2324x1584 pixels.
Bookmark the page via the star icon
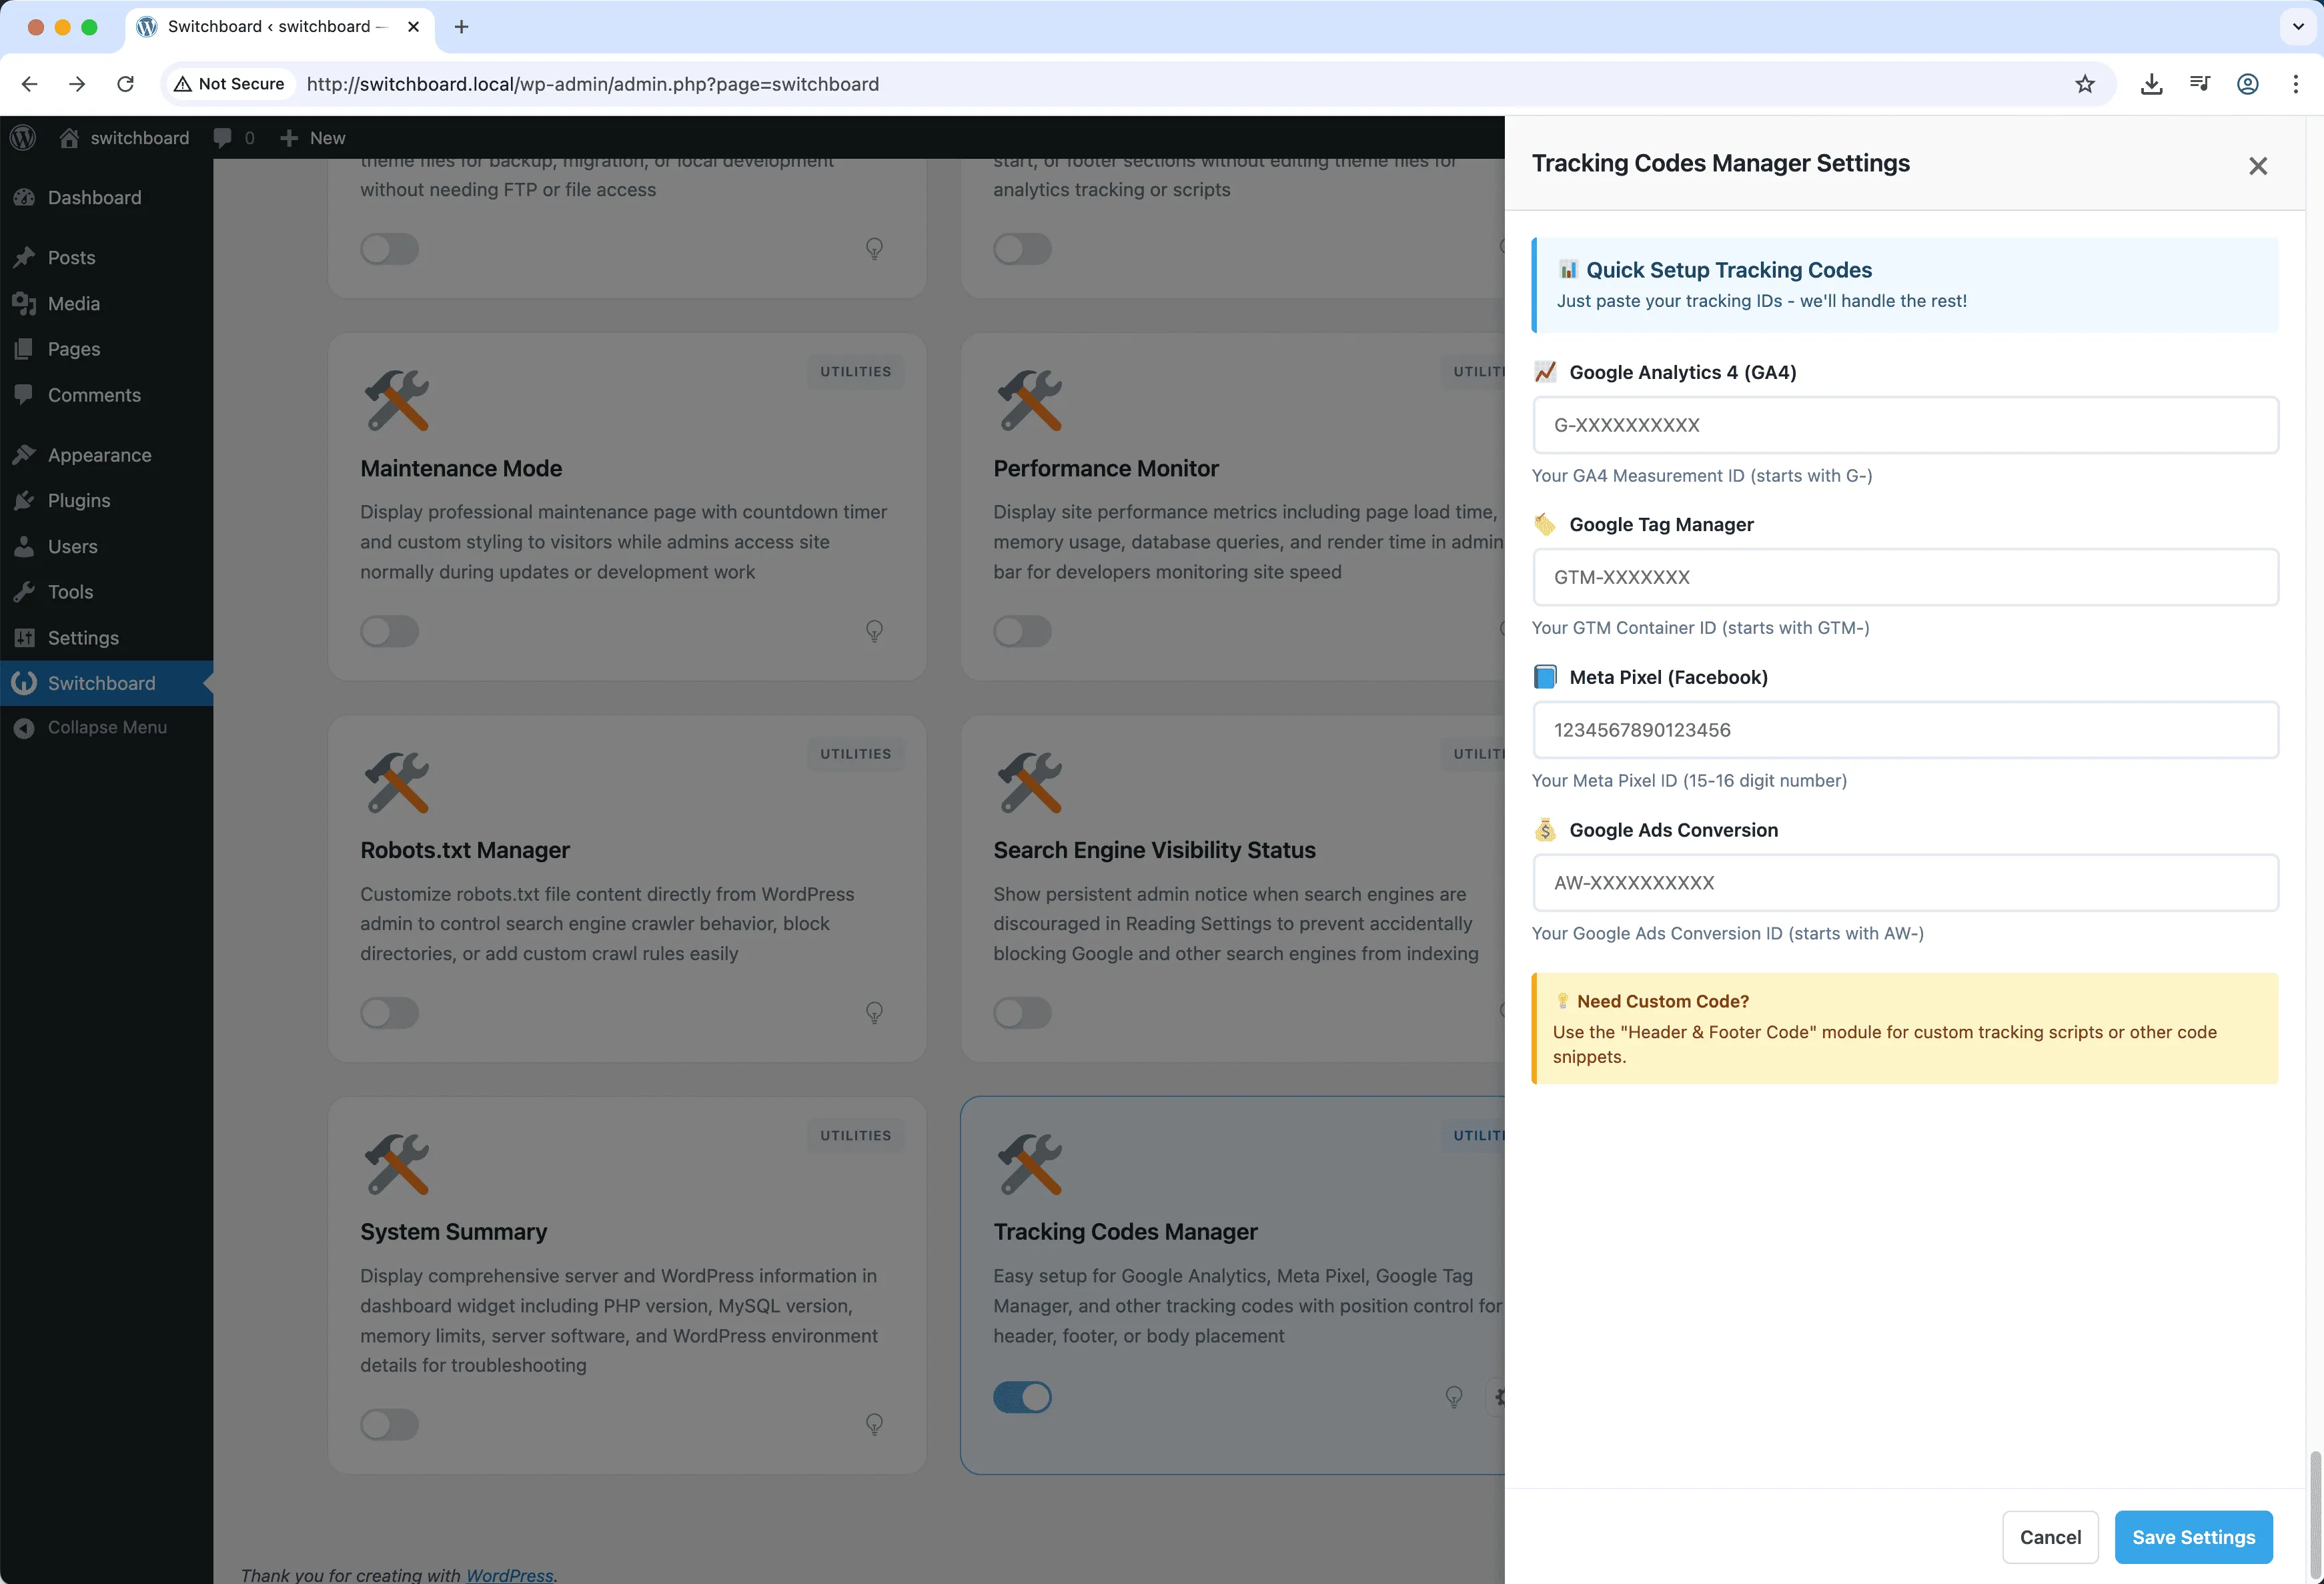pos(2085,84)
